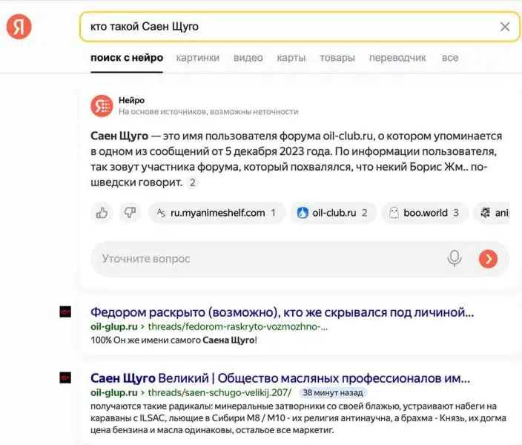Activate microphone voice input
522x445 pixels.
point(455,259)
